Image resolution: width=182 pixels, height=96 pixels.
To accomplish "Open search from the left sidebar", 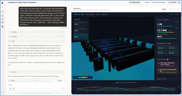I will (x=3, y=12).
